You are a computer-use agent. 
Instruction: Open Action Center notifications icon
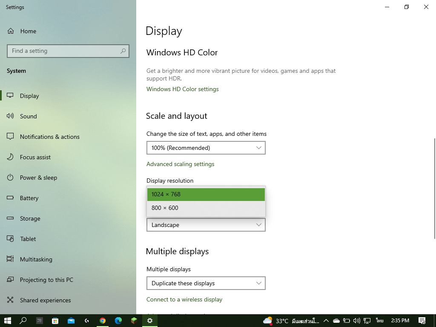pyautogui.click(x=422, y=321)
